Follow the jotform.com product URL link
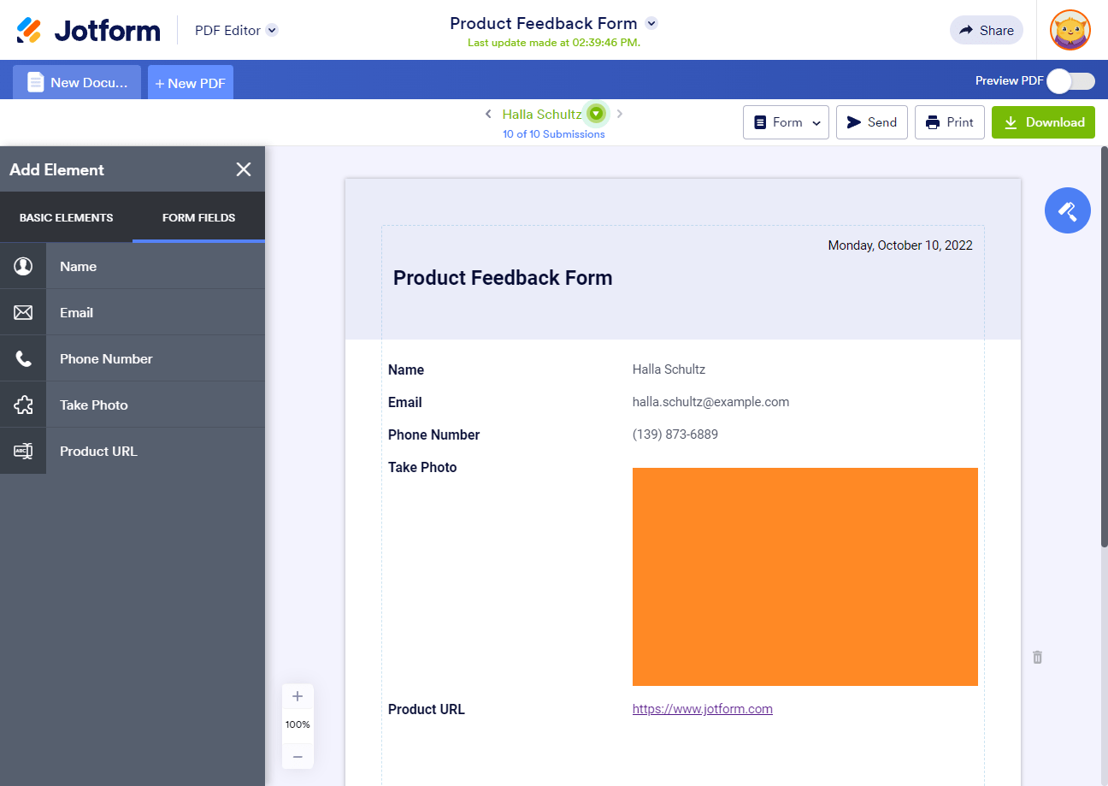The width and height of the screenshot is (1108, 786). [x=702, y=709]
